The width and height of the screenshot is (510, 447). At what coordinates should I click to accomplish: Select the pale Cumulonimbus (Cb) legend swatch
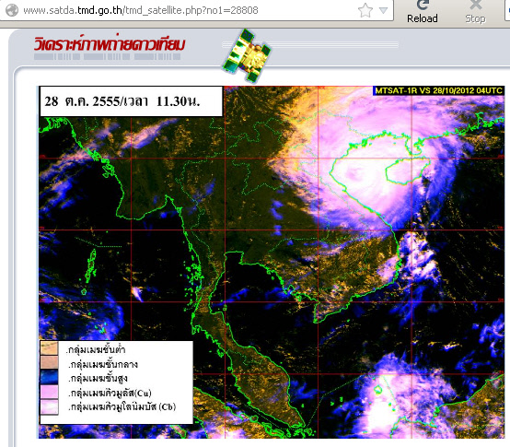(x=49, y=406)
